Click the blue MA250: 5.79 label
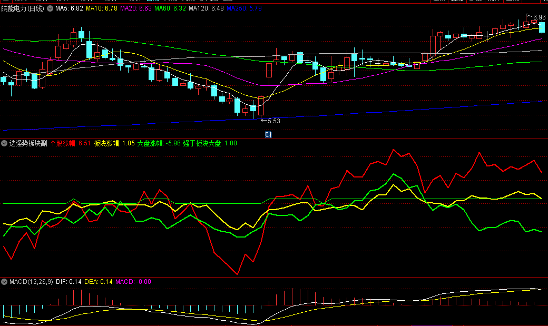The width and height of the screenshot is (548, 326). [244, 8]
